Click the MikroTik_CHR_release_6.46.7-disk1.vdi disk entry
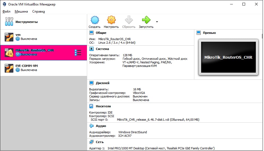 pyautogui.click(x=158, y=120)
